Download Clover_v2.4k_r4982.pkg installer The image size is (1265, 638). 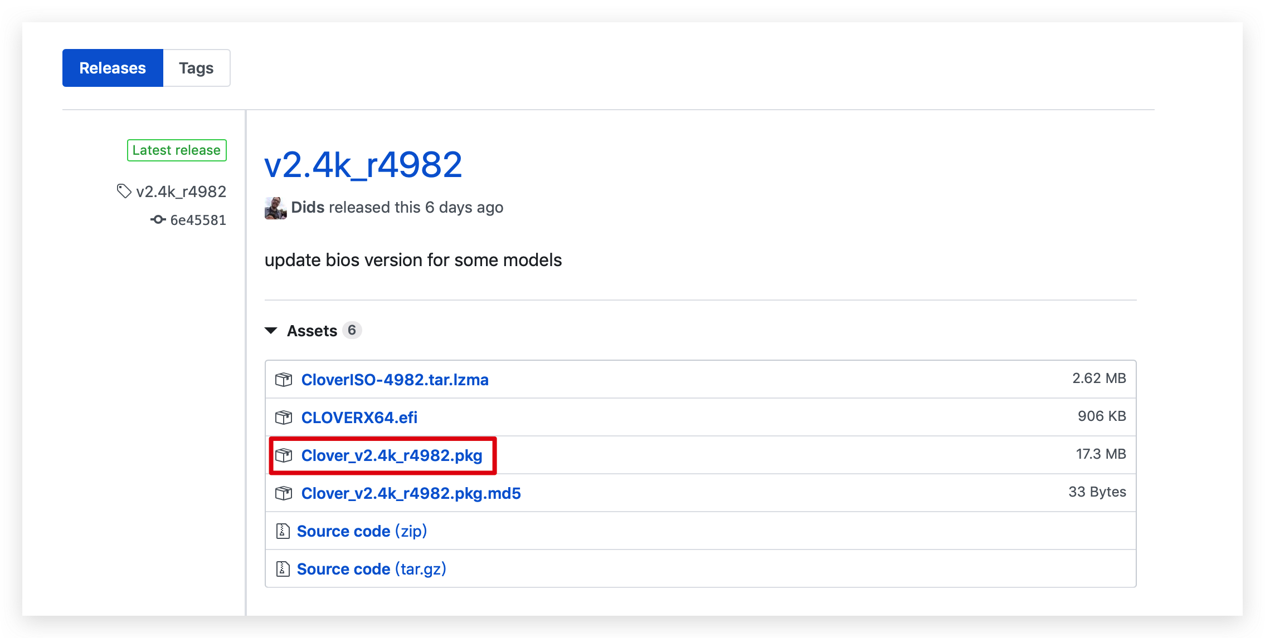[x=392, y=455]
